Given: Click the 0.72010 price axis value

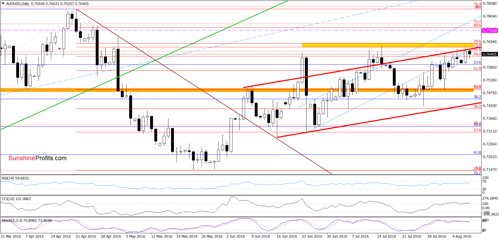Looking at the screenshot, I should pyautogui.click(x=490, y=157).
